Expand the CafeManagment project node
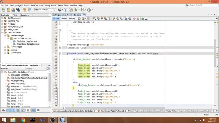The width and height of the screenshot is (219, 123). (x=2, y=18)
